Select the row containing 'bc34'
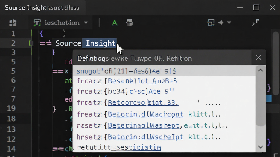Image resolution: width=280 pixels, height=157 pixels. 164,91
